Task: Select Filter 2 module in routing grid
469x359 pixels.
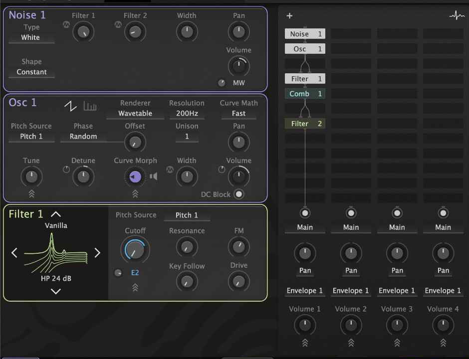Action: [305, 124]
